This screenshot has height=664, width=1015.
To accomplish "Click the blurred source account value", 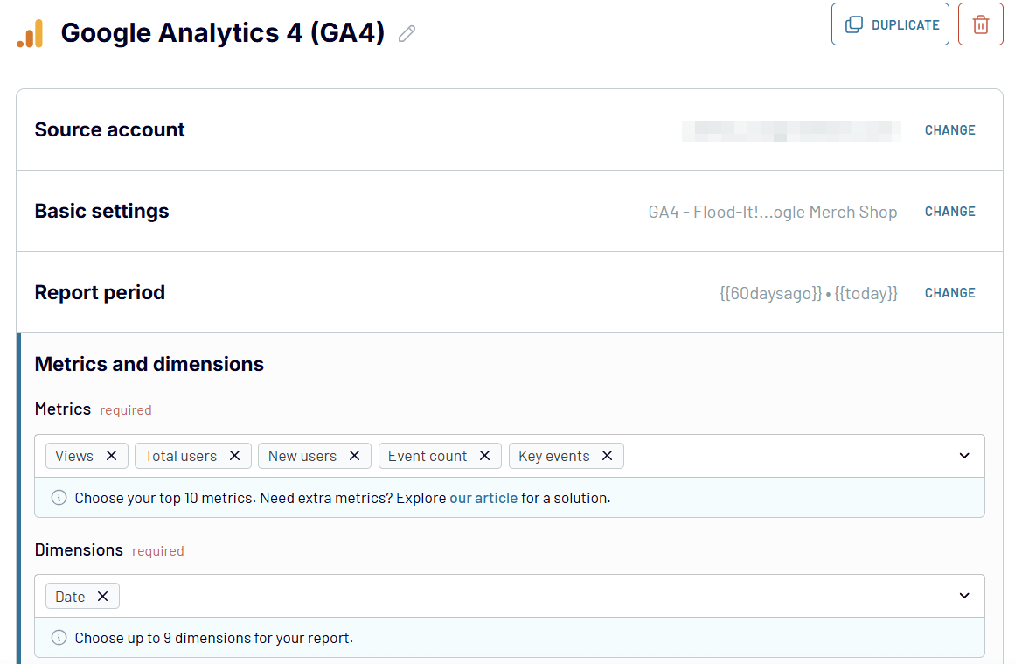I will tap(791, 131).
